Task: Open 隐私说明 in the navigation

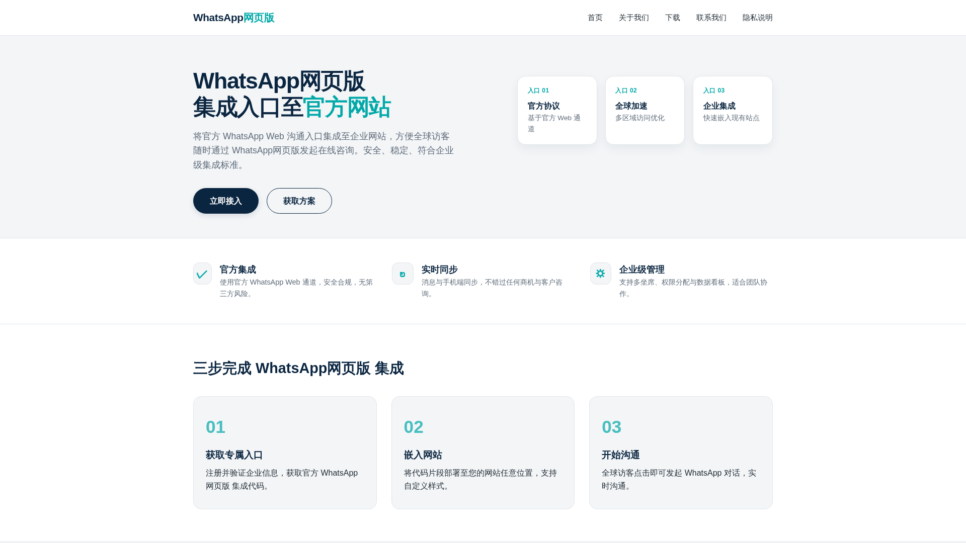Action: 758,18
